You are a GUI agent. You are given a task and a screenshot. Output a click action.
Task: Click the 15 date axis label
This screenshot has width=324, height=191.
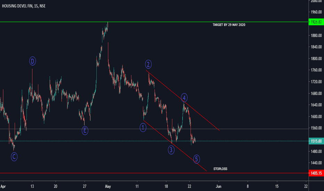(x=277, y=186)
